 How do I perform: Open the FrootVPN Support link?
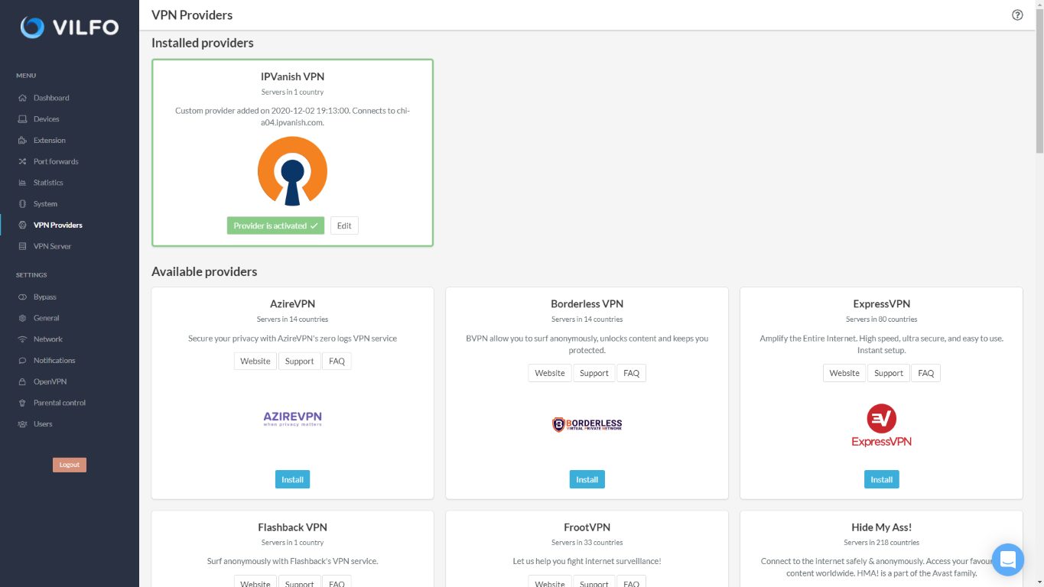point(594,582)
